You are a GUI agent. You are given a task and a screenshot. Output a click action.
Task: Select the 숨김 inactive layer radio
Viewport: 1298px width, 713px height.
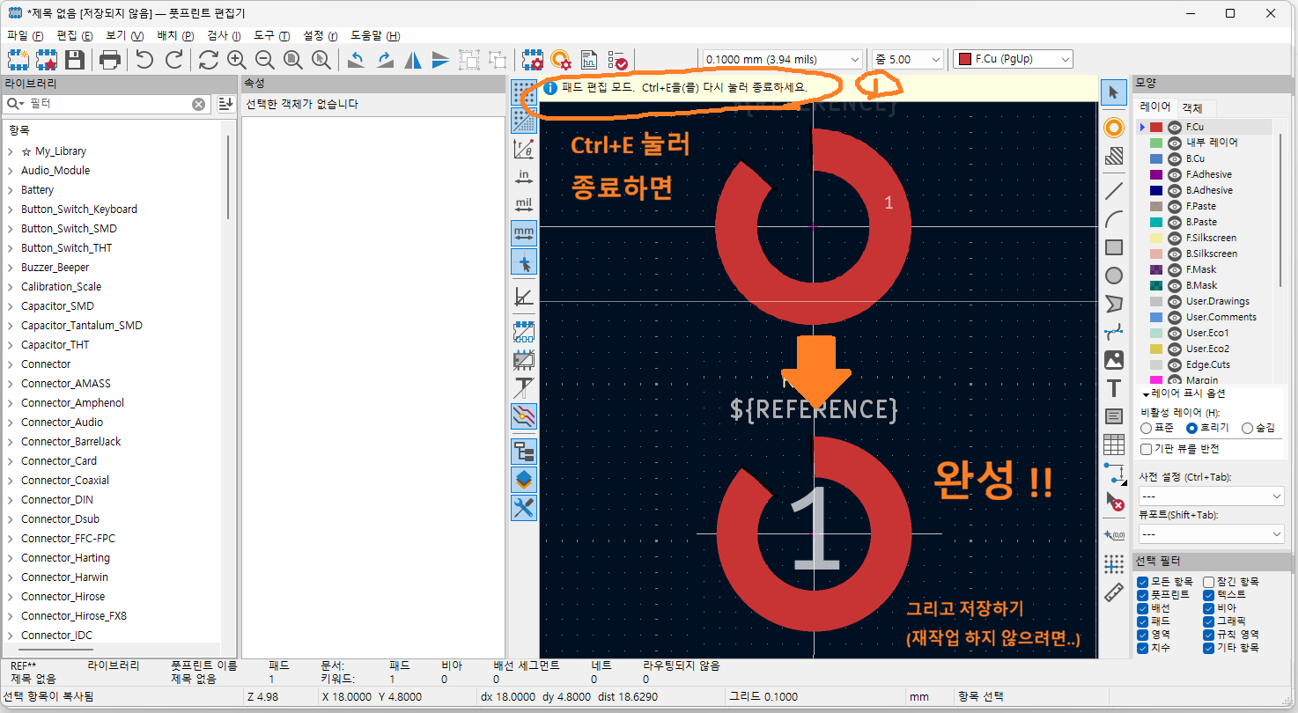pyautogui.click(x=1247, y=428)
